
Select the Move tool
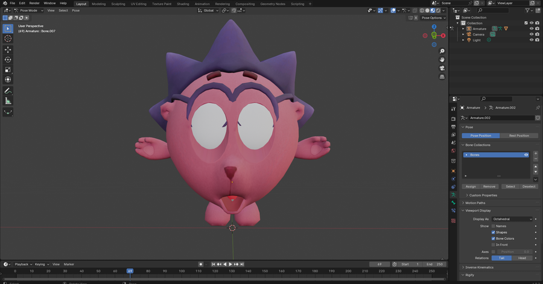pos(8,50)
